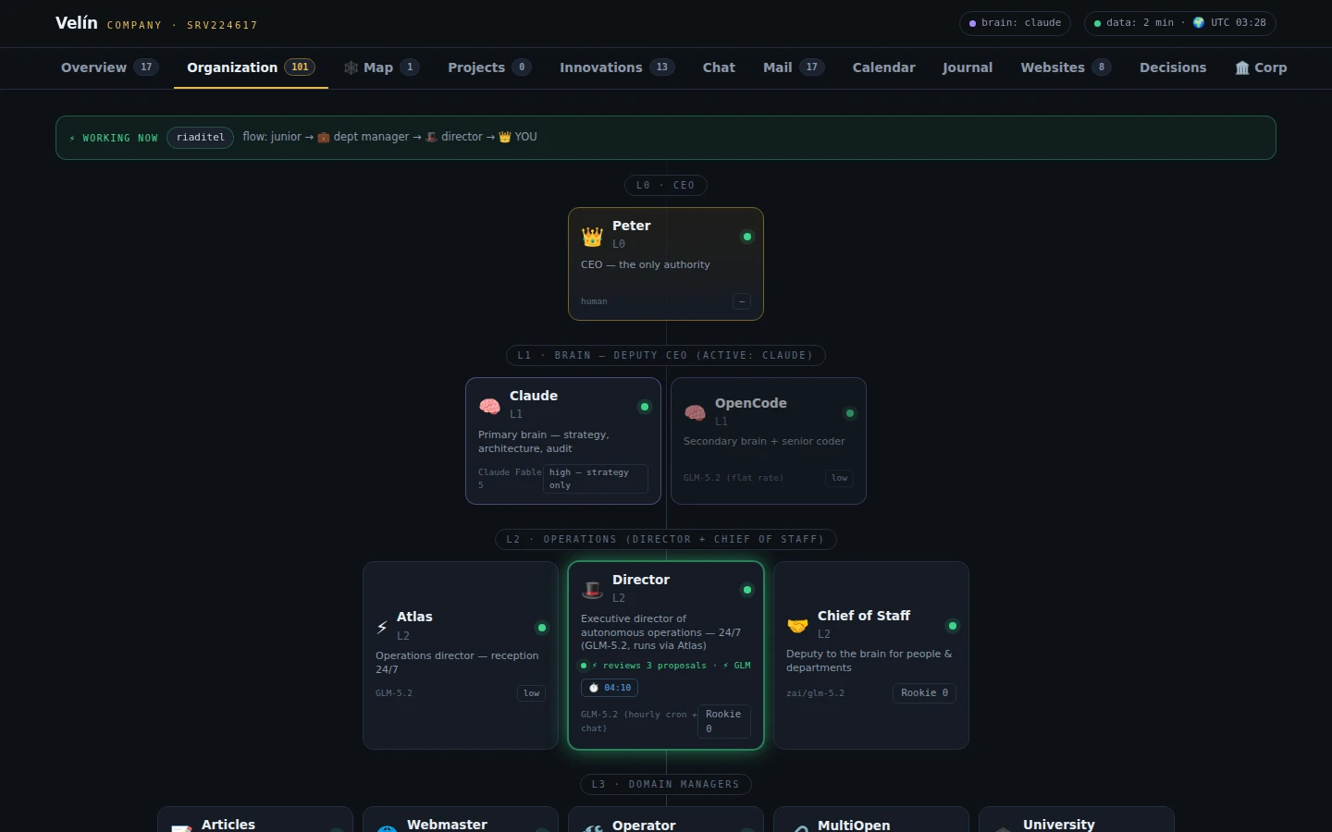Click the stopwatch icon on the 04:10 timer
The height and width of the screenshot is (832, 1332).
[x=594, y=688]
